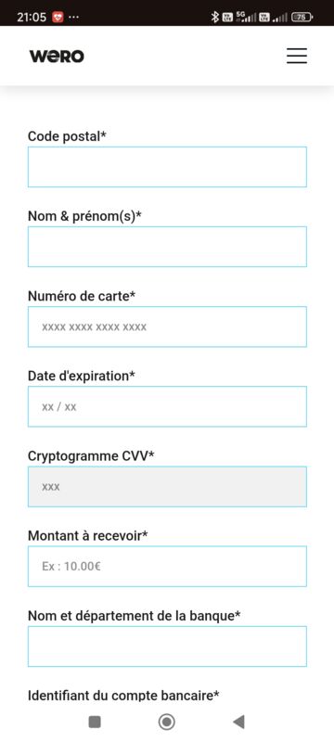Focus Nom et département de la banque field

tap(167, 646)
